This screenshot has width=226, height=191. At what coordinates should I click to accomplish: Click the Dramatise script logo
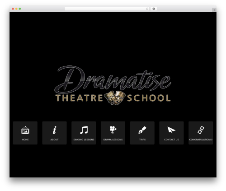point(113,79)
